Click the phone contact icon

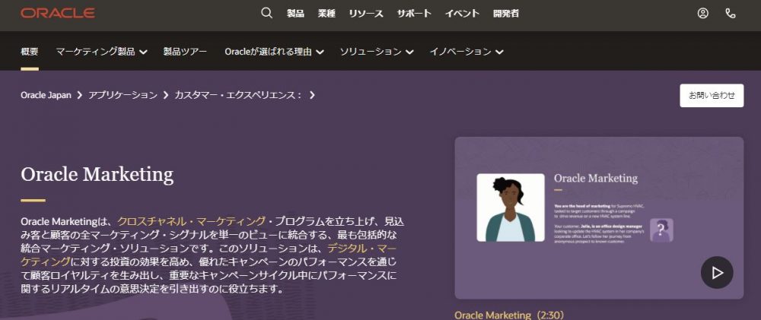coord(731,14)
